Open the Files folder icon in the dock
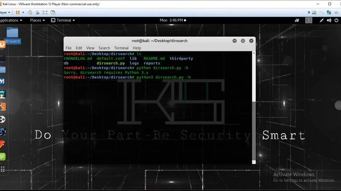The image size is (341, 191). (3, 70)
